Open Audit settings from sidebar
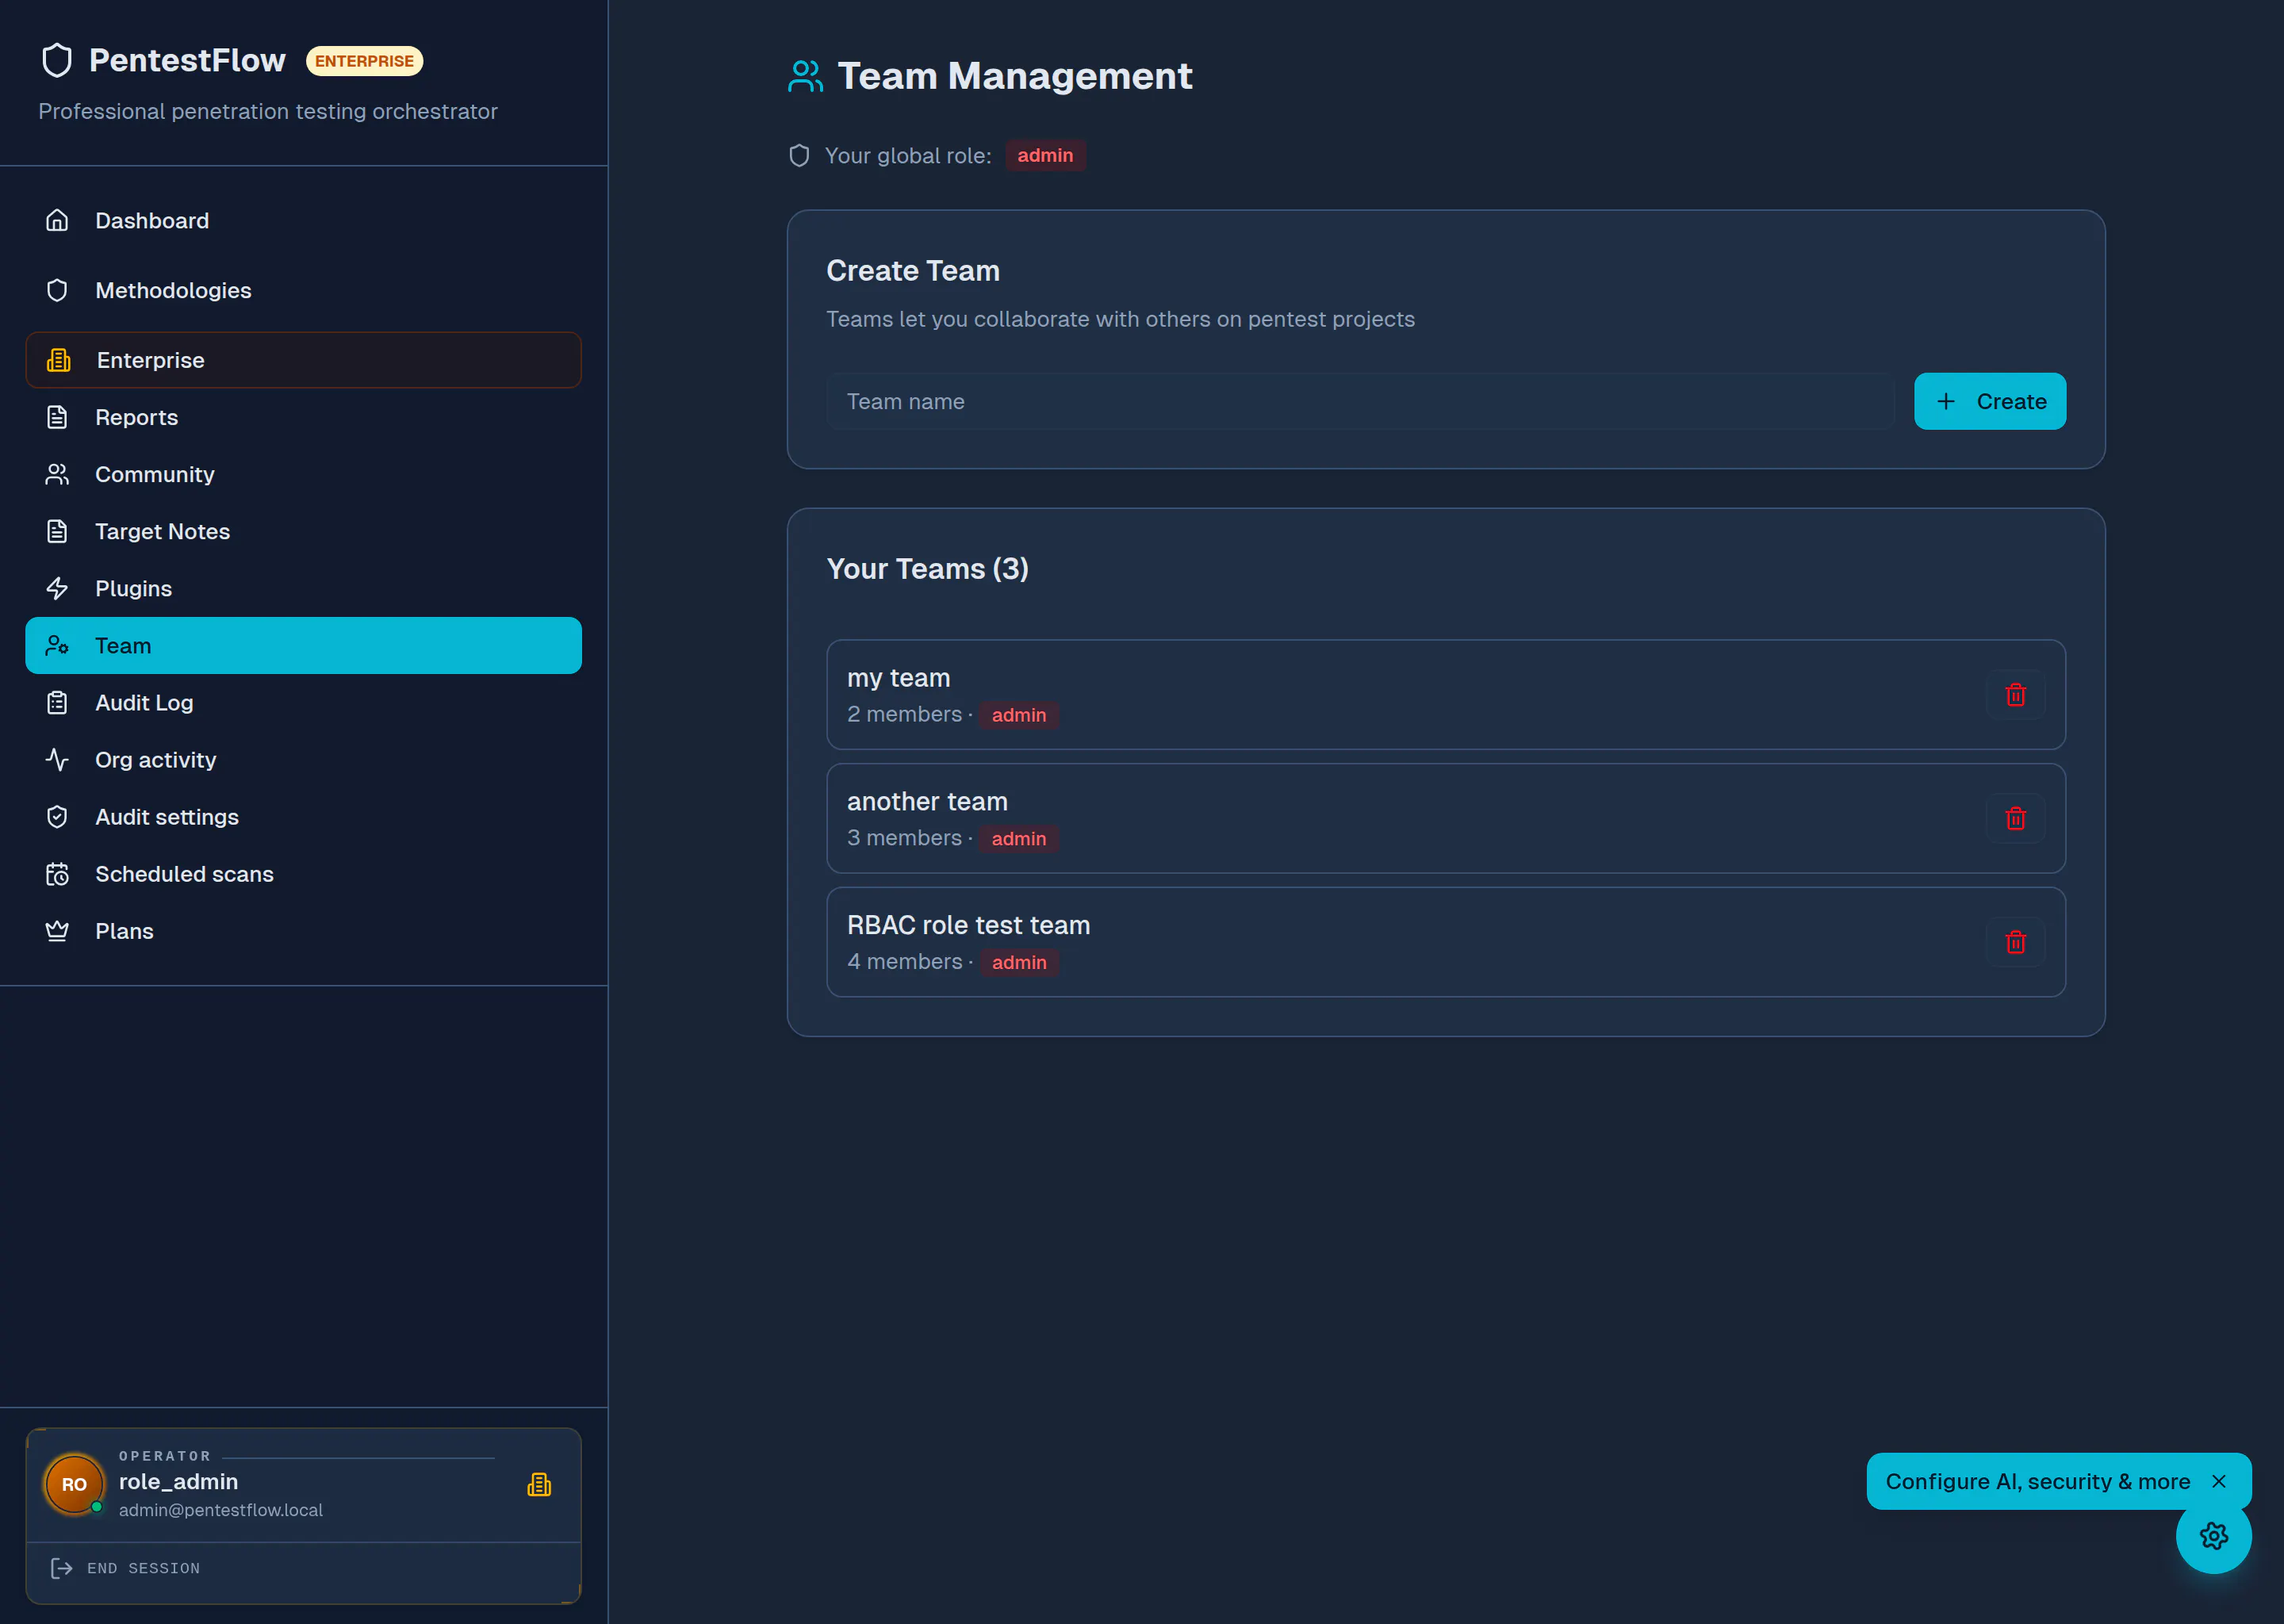Viewport: 2284px width, 1624px height. pos(303,816)
